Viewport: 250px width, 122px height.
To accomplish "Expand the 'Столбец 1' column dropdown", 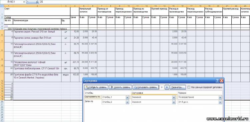I will point(127,97).
